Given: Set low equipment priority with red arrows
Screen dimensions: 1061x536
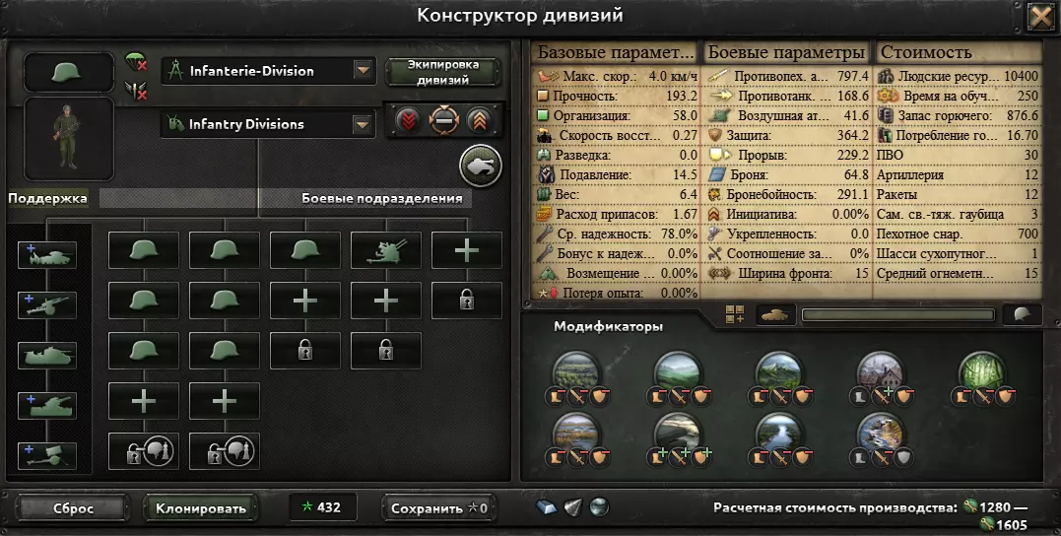Looking at the screenshot, I should click(x=408, y=121).
